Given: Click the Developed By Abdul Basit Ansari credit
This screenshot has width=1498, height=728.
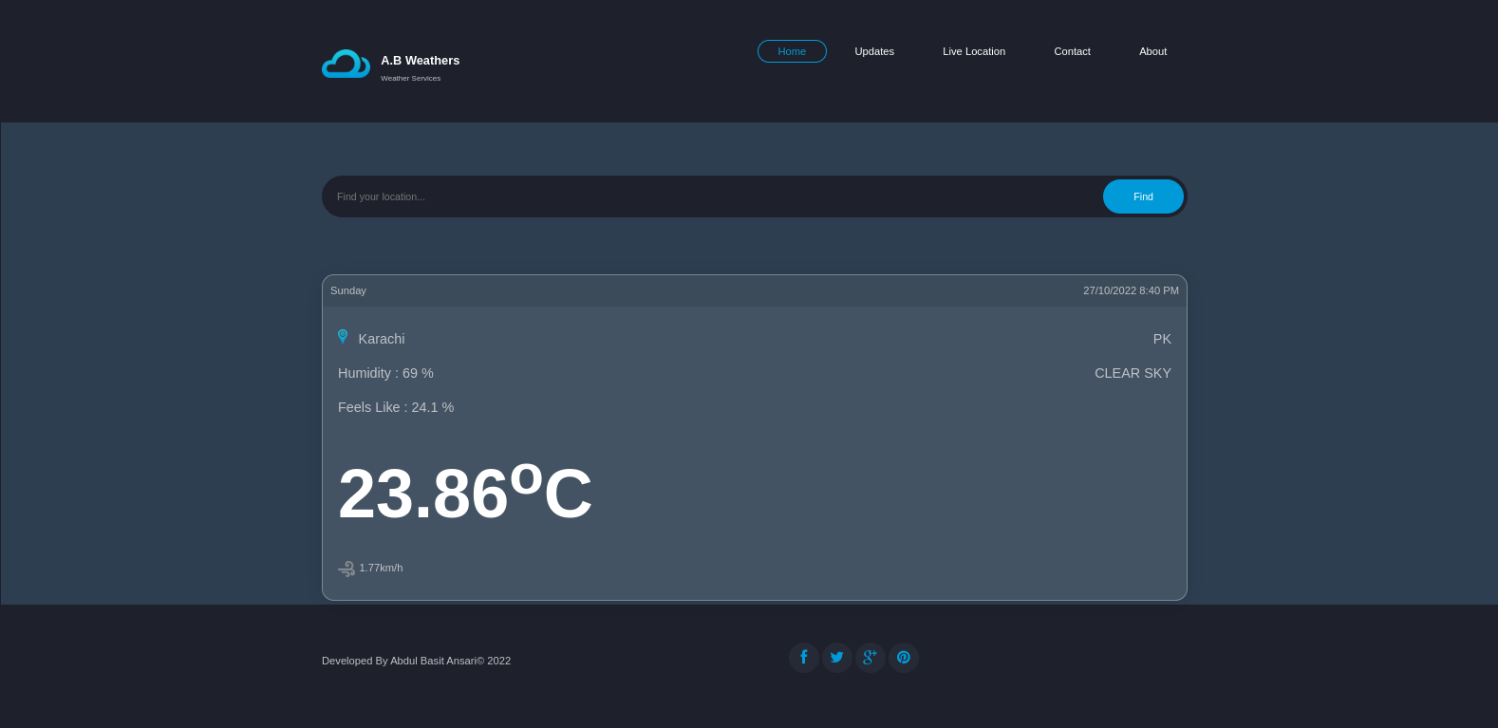Looking at the screenshot, I should pos(416,661).
